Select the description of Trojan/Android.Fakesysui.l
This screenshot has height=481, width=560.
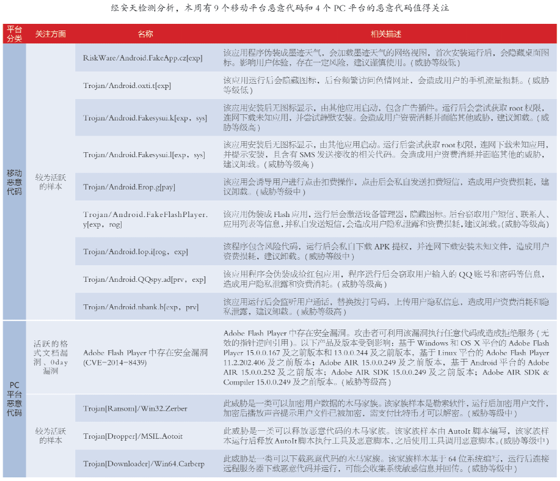386,155
